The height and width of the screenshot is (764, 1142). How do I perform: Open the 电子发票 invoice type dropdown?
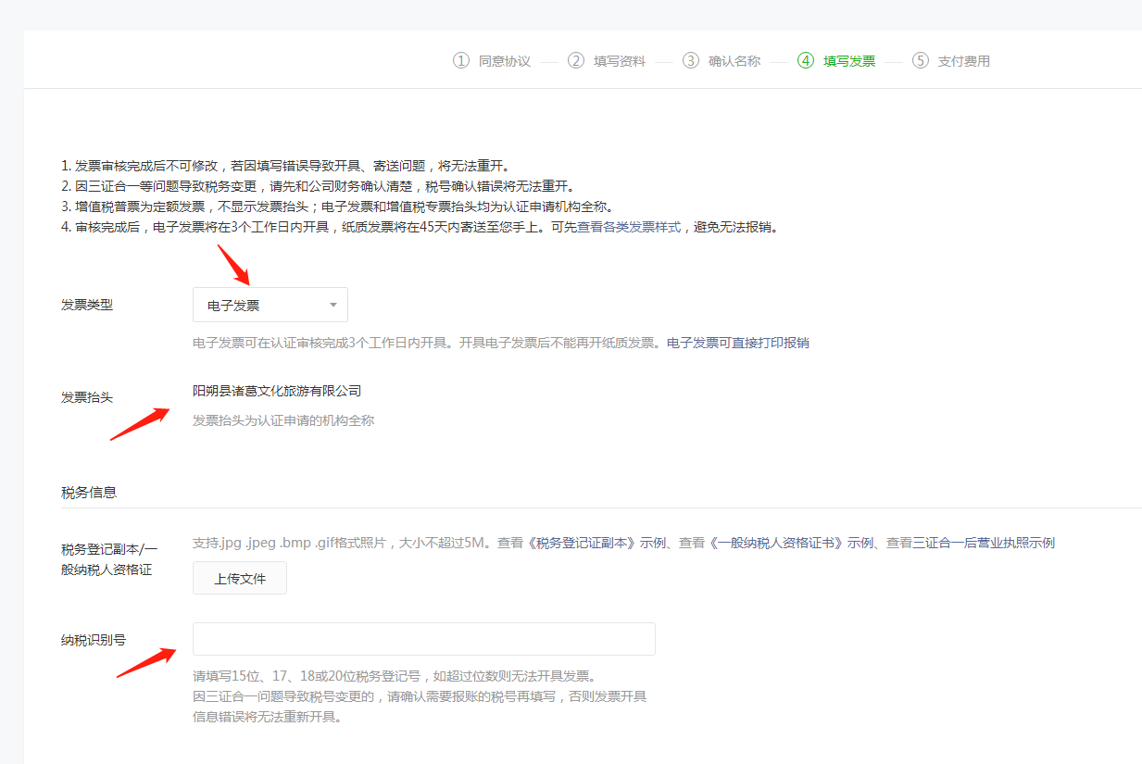pos(270,304)
